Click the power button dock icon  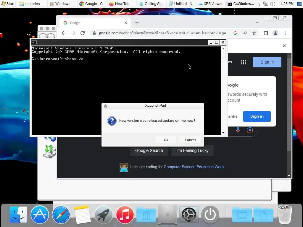click(x=210, y=215)
